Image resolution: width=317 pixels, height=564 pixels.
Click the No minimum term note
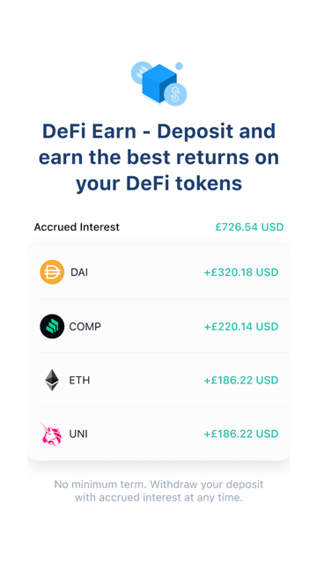158,491
